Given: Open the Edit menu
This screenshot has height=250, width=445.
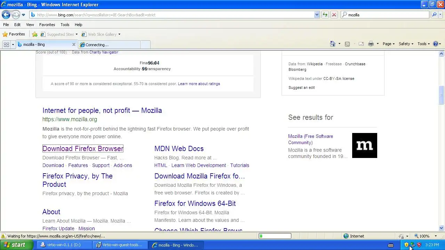Looking at the screenshot, I should (17, 25).
